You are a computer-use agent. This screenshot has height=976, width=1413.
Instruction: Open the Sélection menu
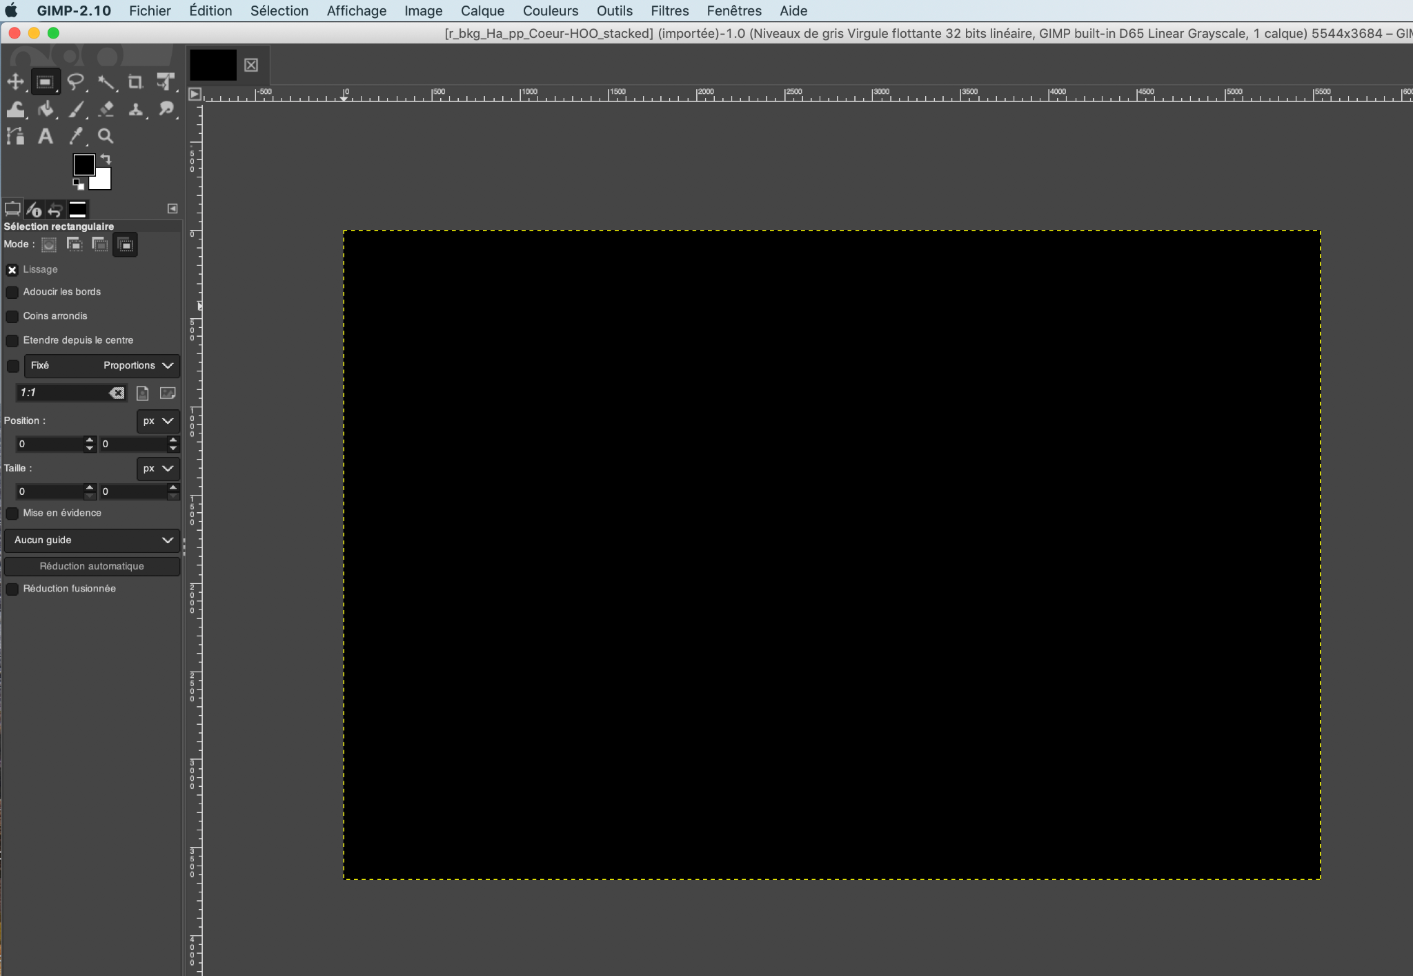279,11
